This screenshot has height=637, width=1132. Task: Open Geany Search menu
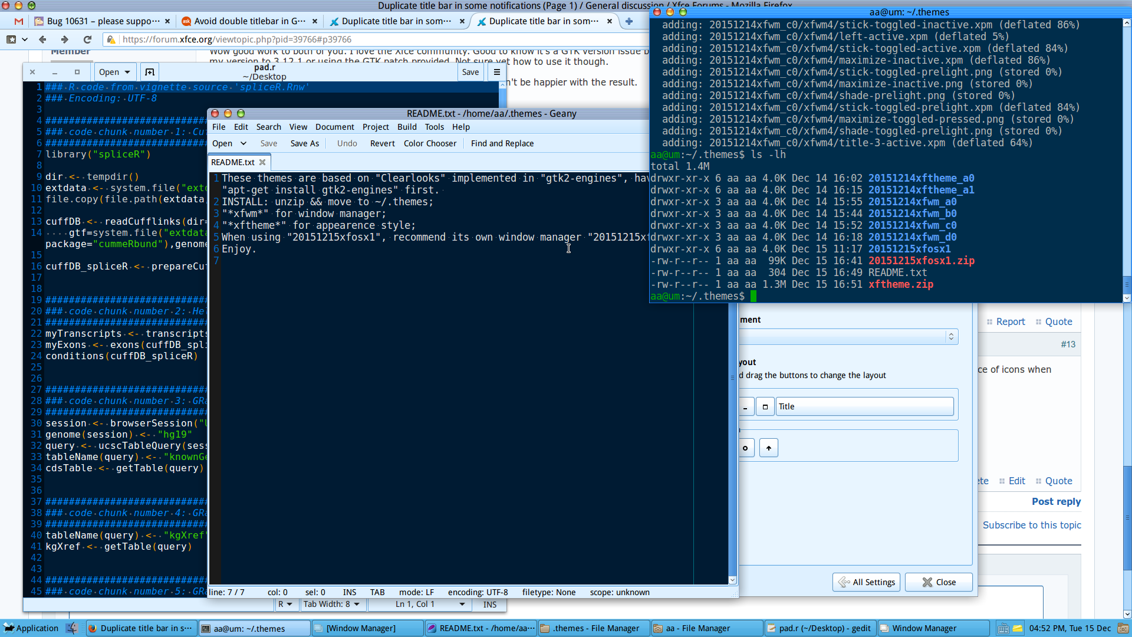point(268,127)
